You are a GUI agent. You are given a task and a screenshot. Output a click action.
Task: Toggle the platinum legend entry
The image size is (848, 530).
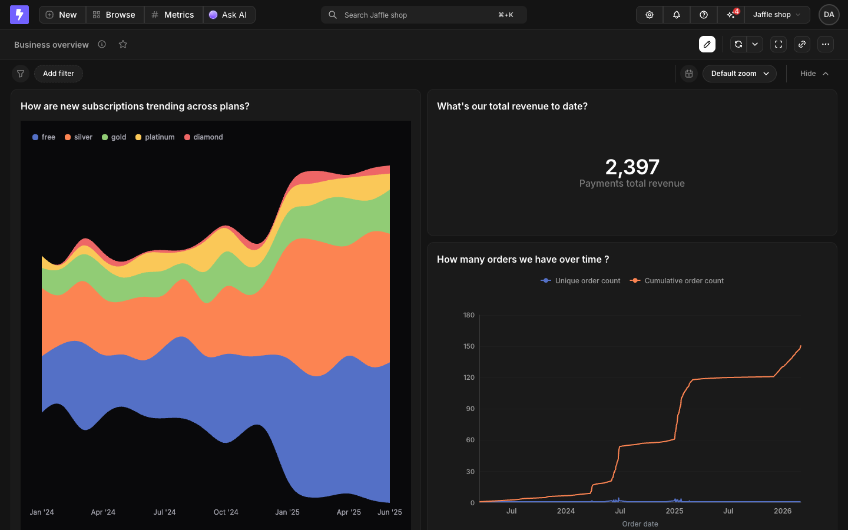point(155,137)
